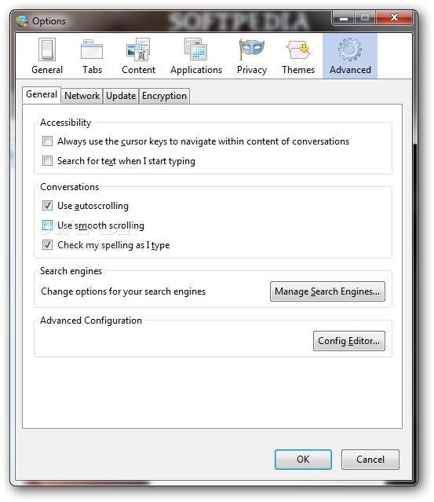
Task: Switch to the Network tab
Action: pos(82,96)
